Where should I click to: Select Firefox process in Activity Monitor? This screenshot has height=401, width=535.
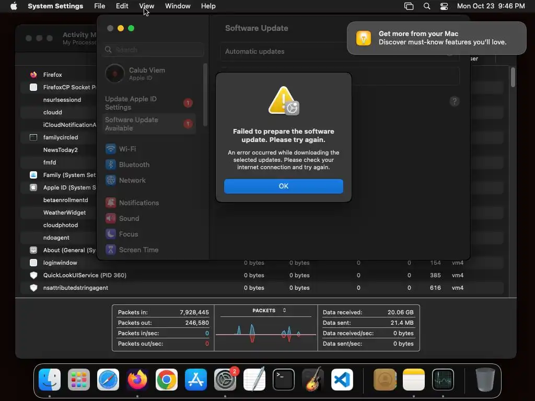pos(53,75)
